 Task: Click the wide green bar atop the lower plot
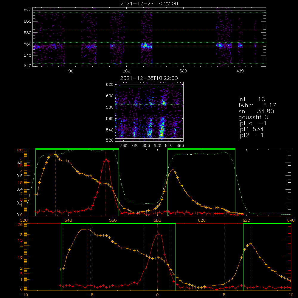coord(118,224)
